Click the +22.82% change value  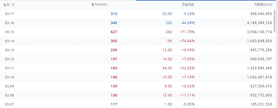(187, 68)
